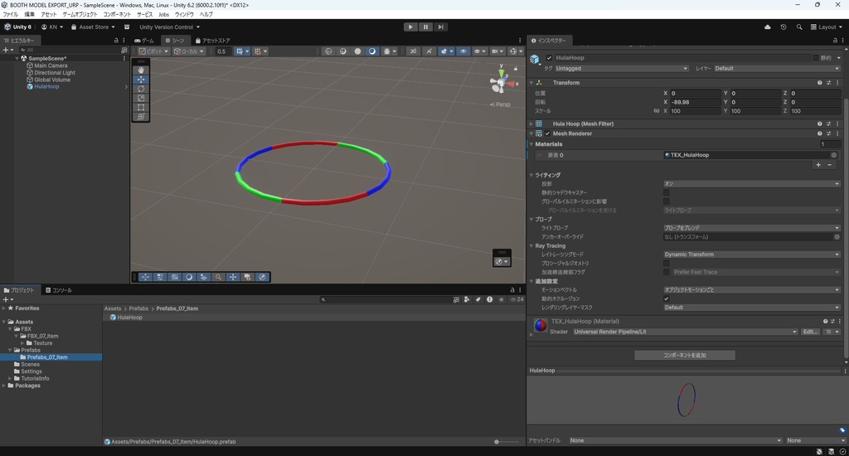849x456 pixels.
Task: Open Mesh Renderer three-dot options menu
Action: [x=837, y=133]
